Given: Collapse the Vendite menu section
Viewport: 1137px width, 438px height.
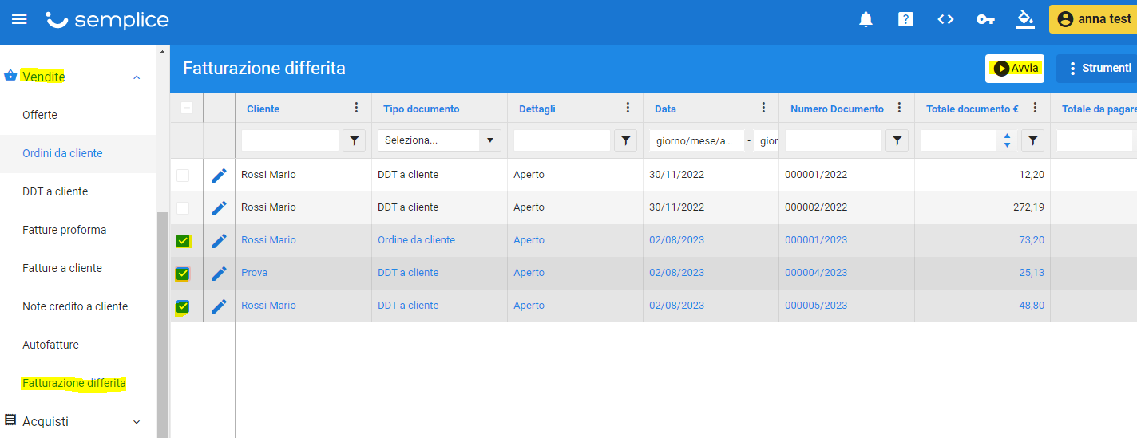Looking at the screenshot, I should point(137,77).
